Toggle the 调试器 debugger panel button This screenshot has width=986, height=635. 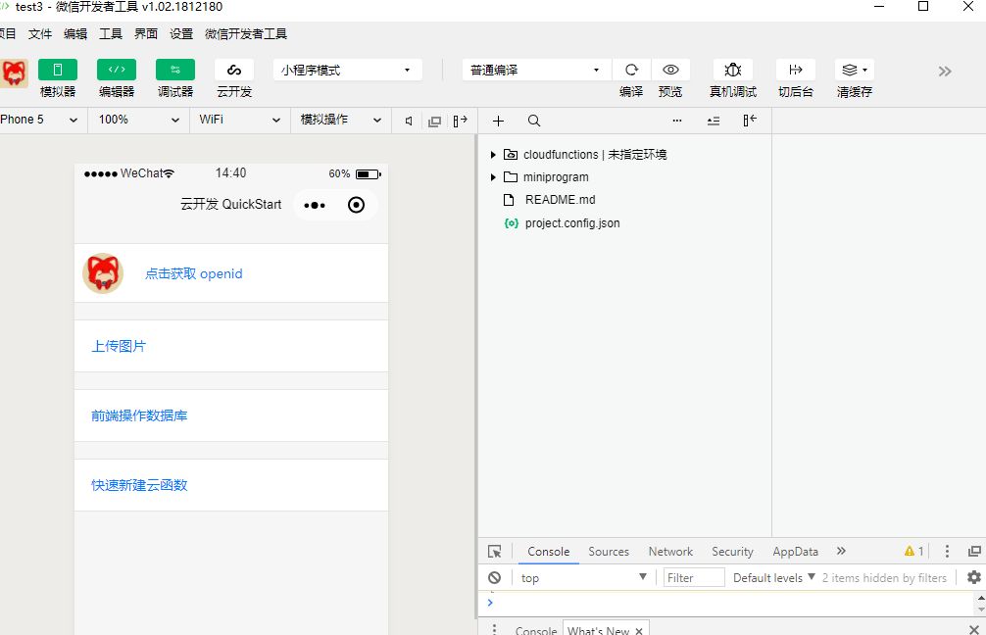pos(174,70)
